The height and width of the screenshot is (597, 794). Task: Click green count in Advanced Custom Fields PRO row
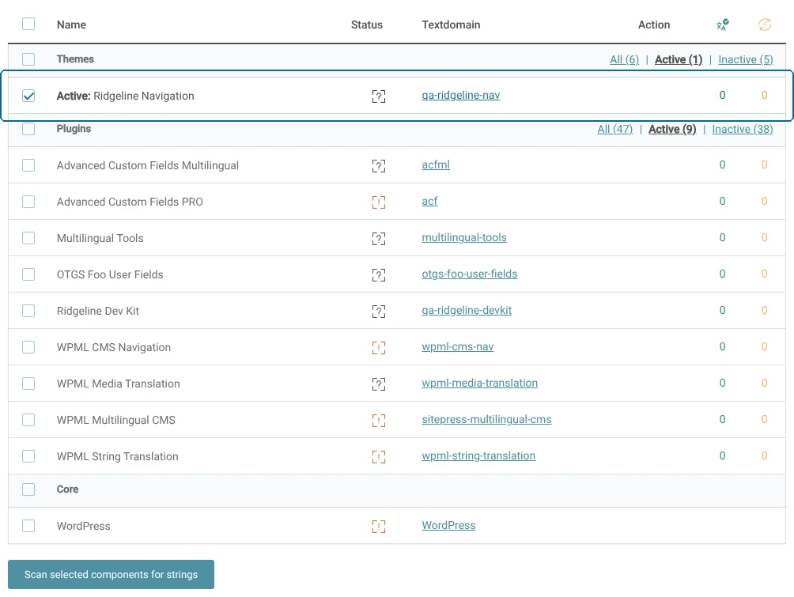pyautogui.click(x=723, y=201)
